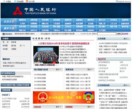The width and height of the screenshot is (132, 109).
Task: Expand 更多>> in the 公告信息 panel
Action: click(126, 39)
